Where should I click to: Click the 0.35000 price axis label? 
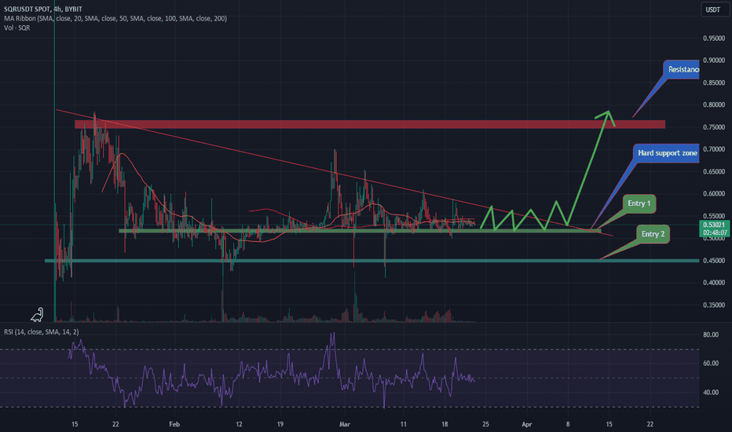pyautogui.click(x=714, y=305)
